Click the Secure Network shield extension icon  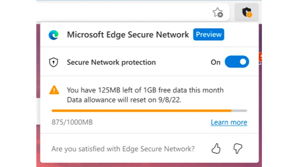[x=245, y=12]
